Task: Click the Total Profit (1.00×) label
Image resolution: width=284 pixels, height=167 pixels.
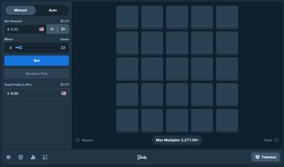Action: (18, 85)
